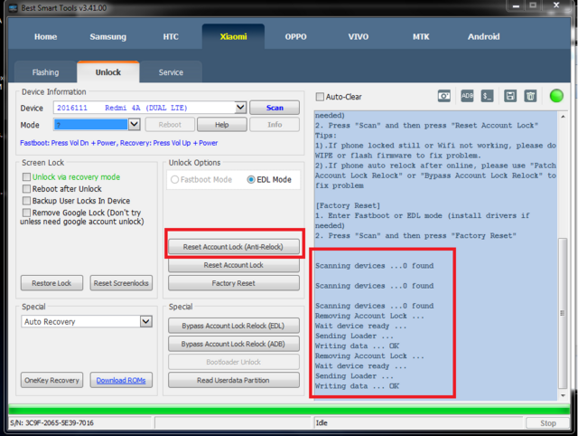Select EDL Mode radio button

(251, 179)
